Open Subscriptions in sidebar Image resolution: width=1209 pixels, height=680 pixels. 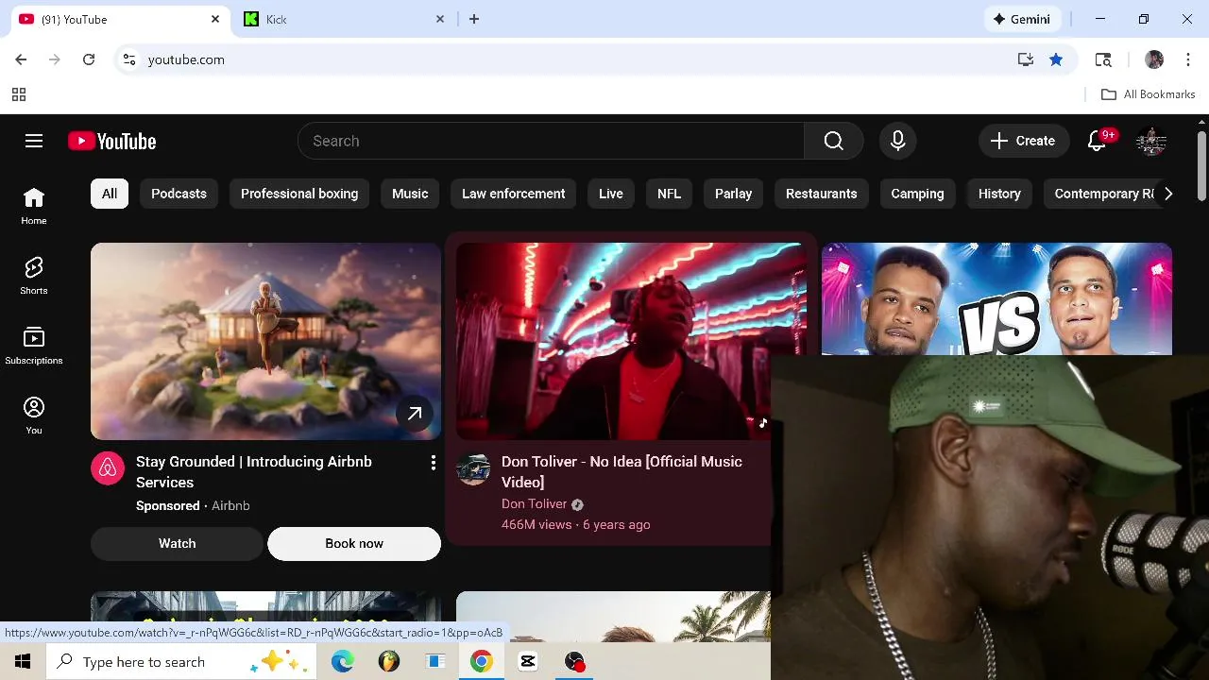point(34,346)
